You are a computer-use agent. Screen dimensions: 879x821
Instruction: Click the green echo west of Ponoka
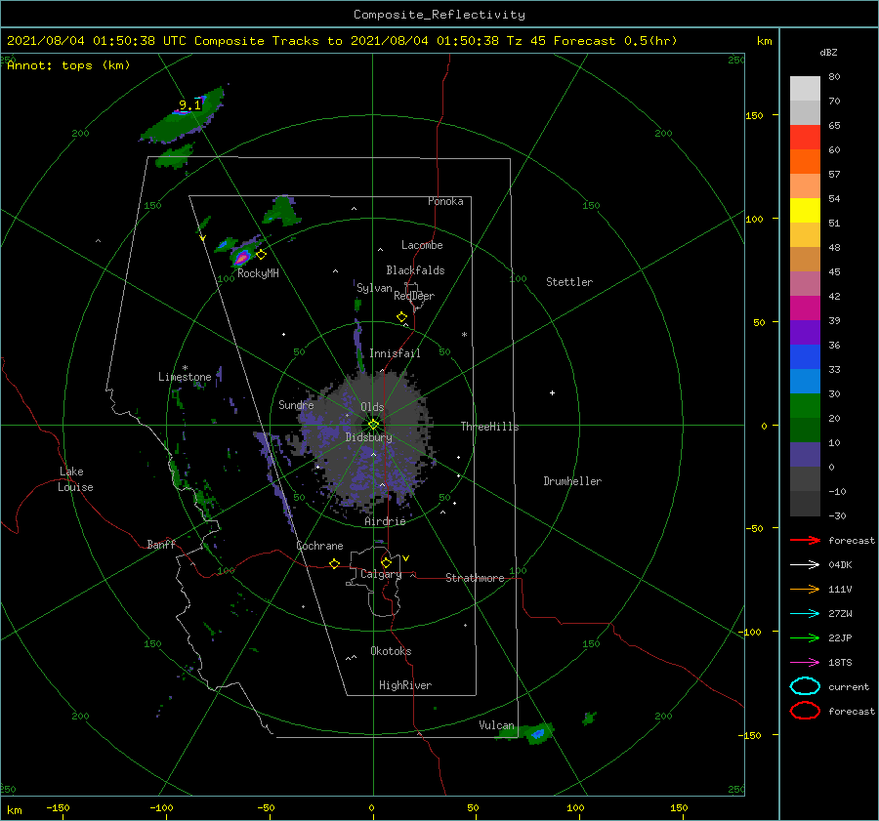click(x=283, y=211)
